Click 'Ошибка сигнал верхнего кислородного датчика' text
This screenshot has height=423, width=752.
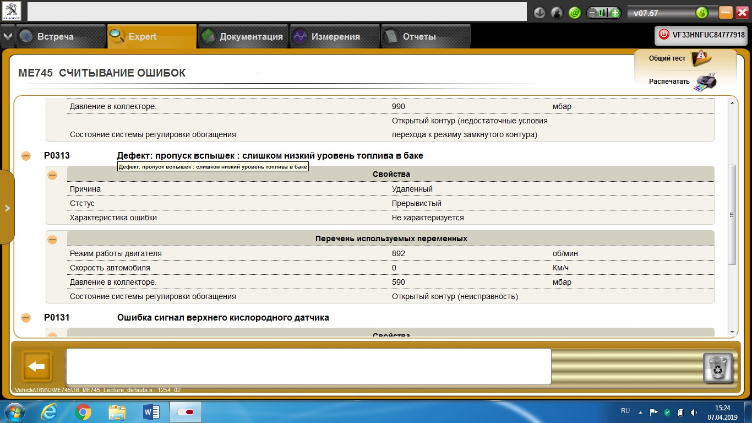point(223,318)
